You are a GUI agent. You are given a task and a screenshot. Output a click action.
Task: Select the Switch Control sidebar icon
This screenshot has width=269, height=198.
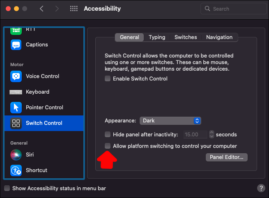pos(16,123)
